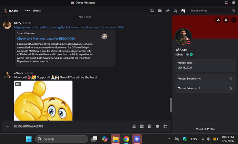The image size is (238, 144).
Task: Click the taskbar Search box
Action: [x=61, y=139]
